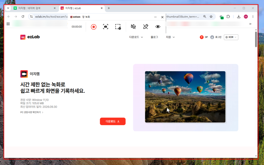
Task: Expand the bookmarks bar overflow chevron
Action: point(250,24)
